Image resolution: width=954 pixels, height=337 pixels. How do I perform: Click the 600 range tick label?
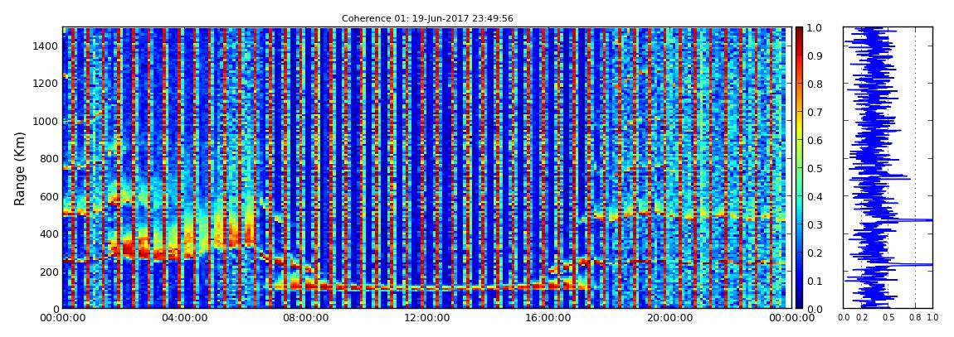point(48,197)
